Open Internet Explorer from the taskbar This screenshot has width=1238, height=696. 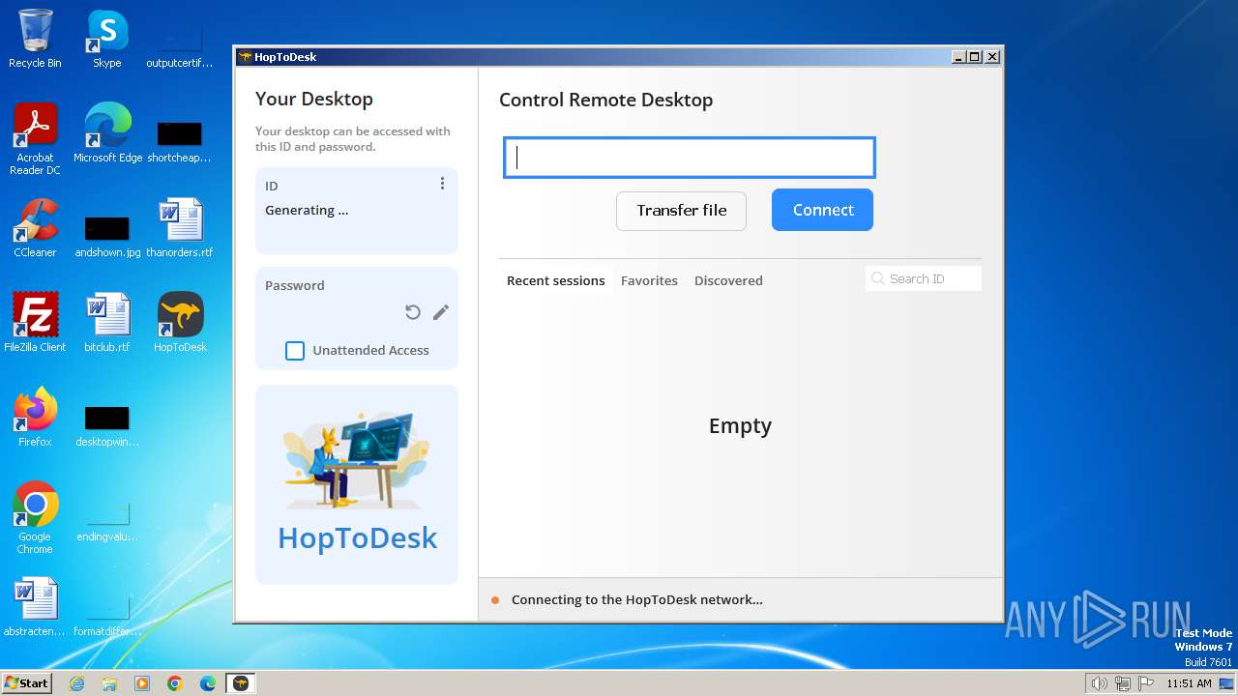76,683
